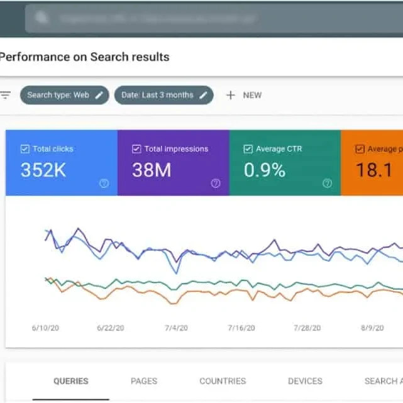
Task: Open the Date: Last 3 months chip
Action: (164, 95)
